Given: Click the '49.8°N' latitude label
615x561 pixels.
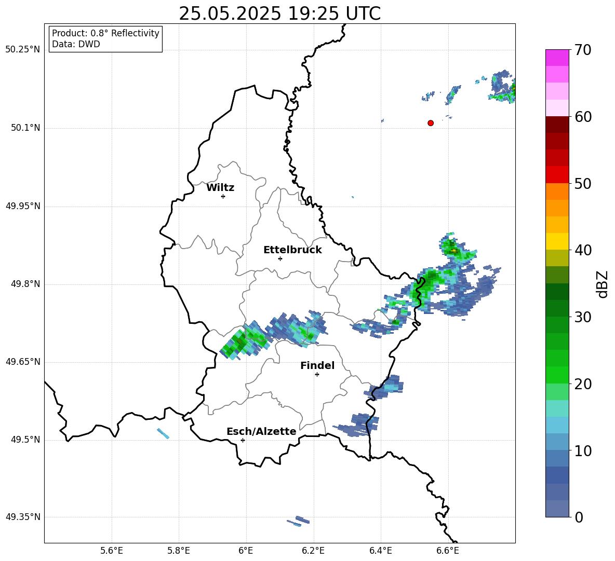Looking at the screenshot, I should 25,284.
